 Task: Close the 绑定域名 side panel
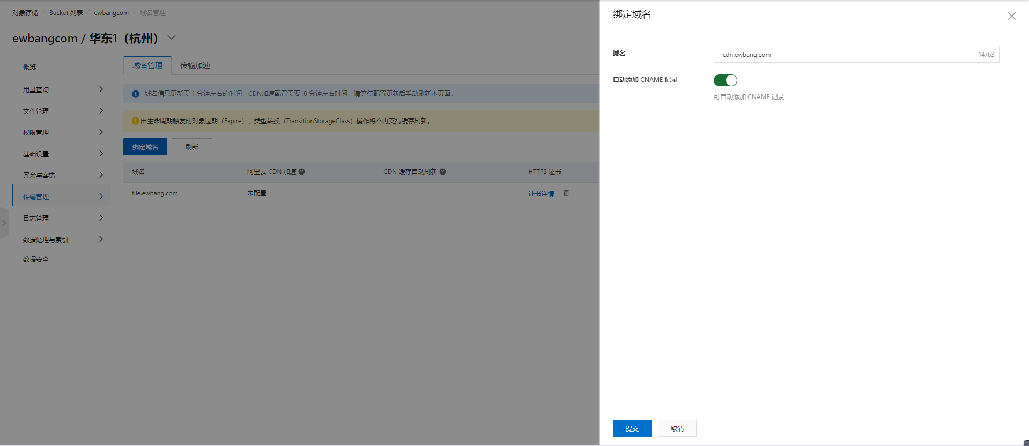click(1011, 16)
